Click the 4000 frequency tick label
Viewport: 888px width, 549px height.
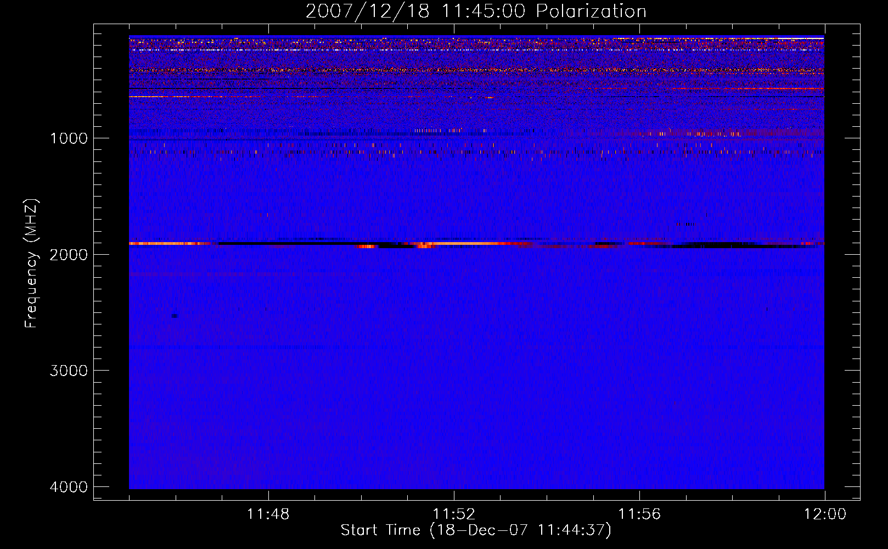69,487
